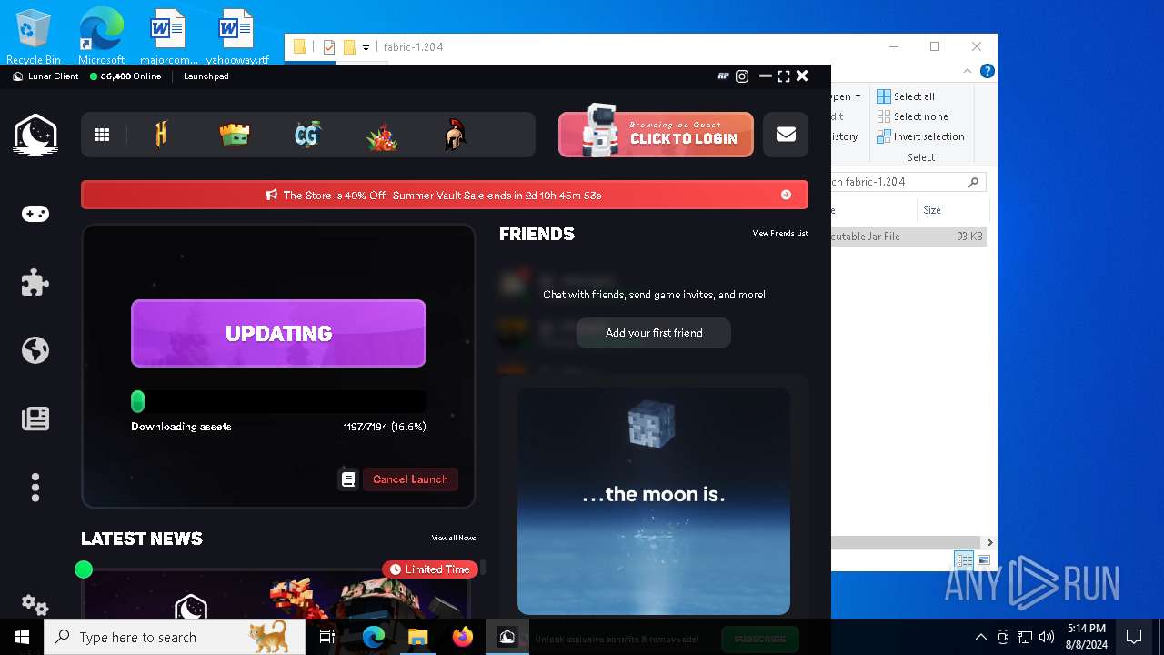Cancel the launch with Cancel Launch button

click(x=410, y=479)
